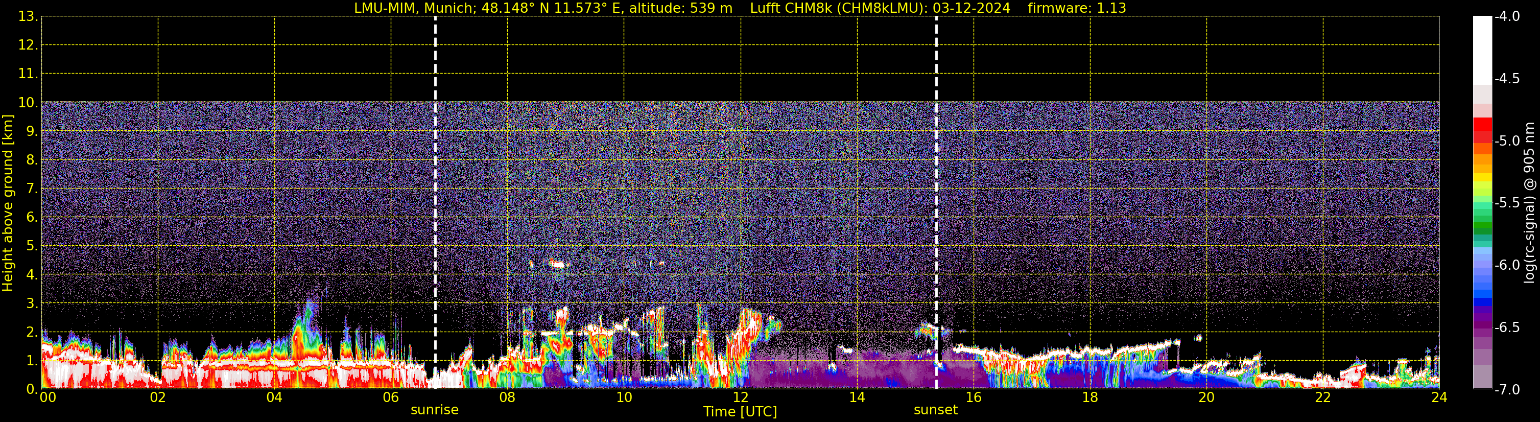
Task: Click the '12.' height axis tick label
Action: 28,45
